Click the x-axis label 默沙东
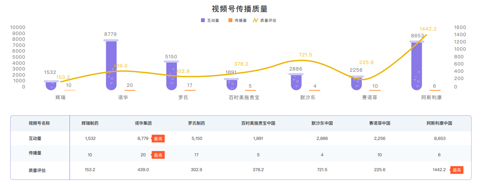Image resolution: width=478 pixels, height=186 pixels. pyautogui.click(x=308, y=98)
